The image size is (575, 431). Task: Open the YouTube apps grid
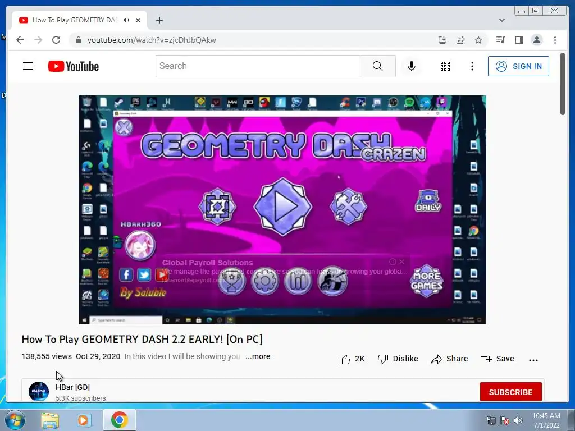445,66
